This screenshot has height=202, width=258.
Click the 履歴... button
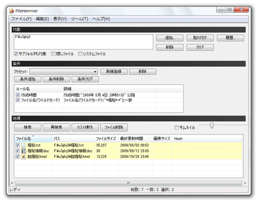(230, 38)
